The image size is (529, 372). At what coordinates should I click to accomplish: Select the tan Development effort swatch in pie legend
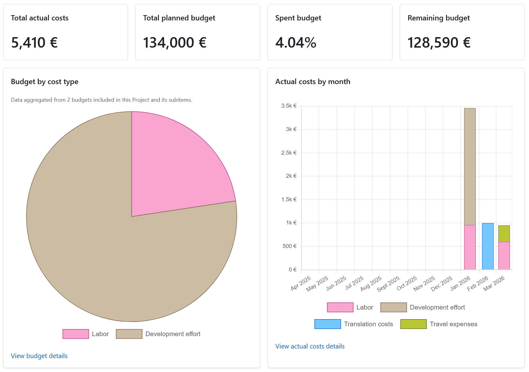pyautogui.click(x=129, y=334)
